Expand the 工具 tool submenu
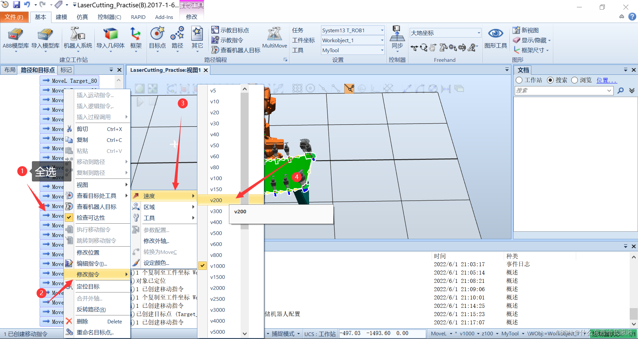 (x=164, y=218)
